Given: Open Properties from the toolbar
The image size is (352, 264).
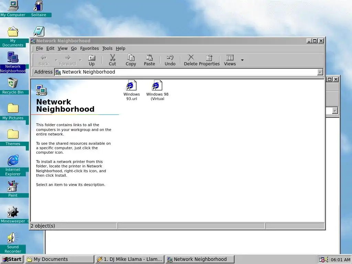Looking at the screenshot, I should pyautogui.click(x=209, y=60).
